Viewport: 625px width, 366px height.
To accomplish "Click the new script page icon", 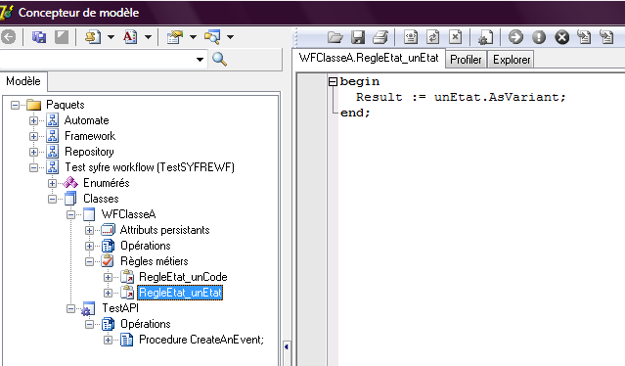I will click(411, 37).
